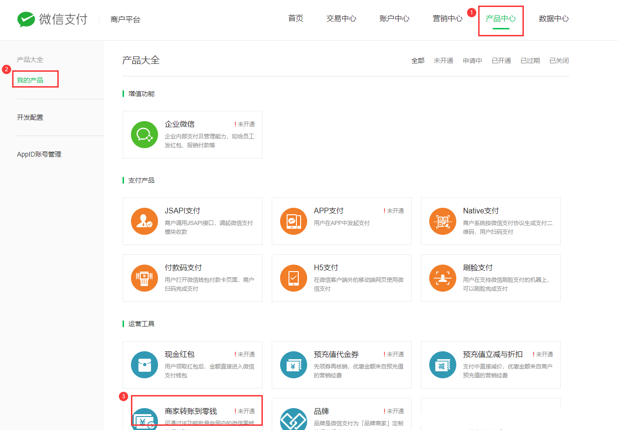This screenshot has height=430, width=618.
Task: Open the Native支付 product title
Action: point(481,211)
